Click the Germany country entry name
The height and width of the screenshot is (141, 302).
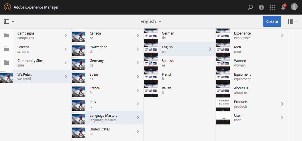97,61
